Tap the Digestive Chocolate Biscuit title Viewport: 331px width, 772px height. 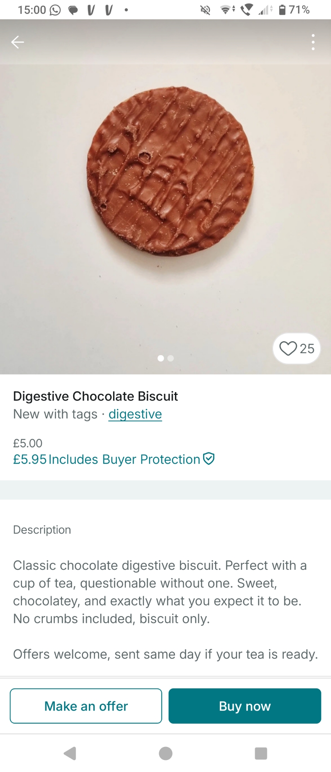95,396
